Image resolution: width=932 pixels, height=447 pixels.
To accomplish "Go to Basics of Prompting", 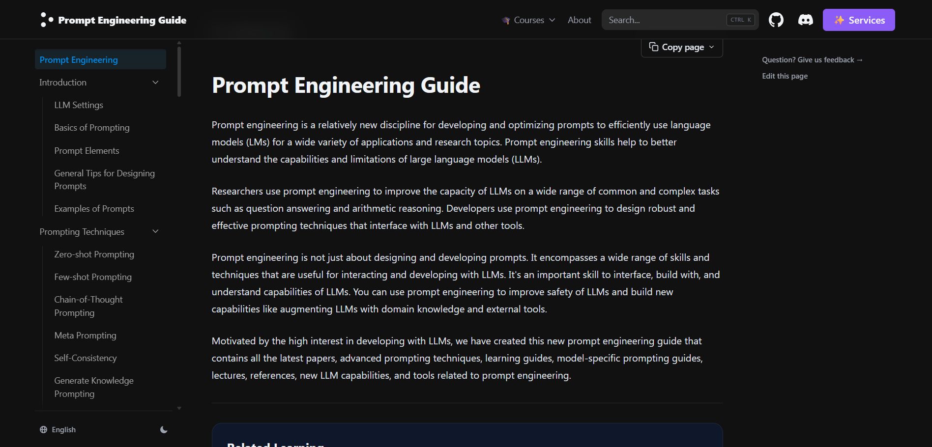I will 92,128.
